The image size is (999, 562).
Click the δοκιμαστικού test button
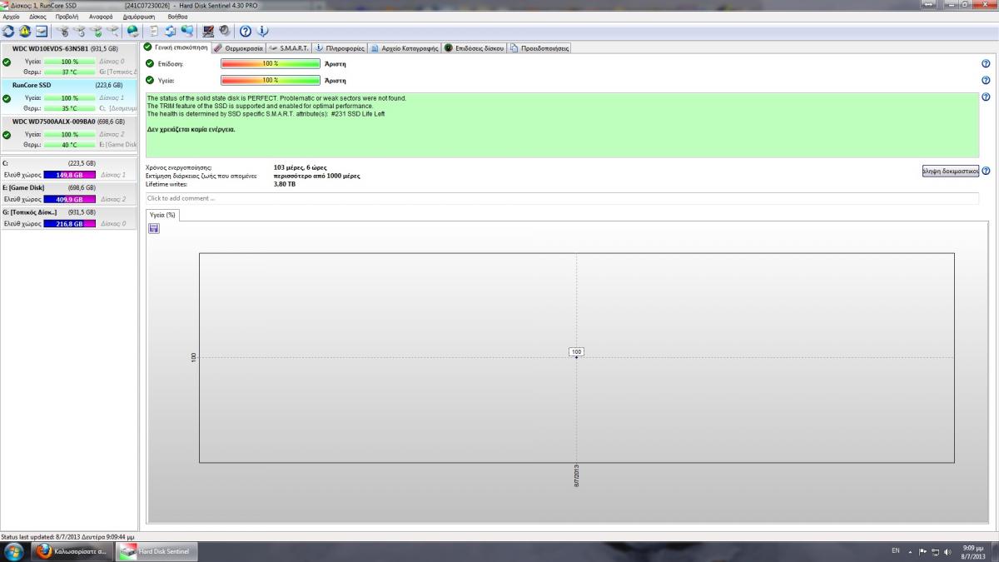(950, 171)
